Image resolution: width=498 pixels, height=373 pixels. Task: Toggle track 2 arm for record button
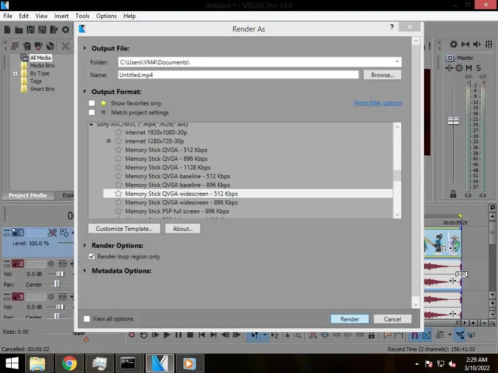[51, 264]
